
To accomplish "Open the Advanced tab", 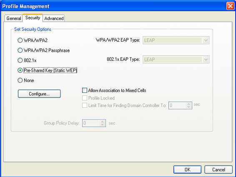I will click(x=54, y=18).
